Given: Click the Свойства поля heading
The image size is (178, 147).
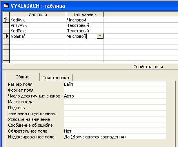Looking at the screenshot, I should click(x=148, y=67).
